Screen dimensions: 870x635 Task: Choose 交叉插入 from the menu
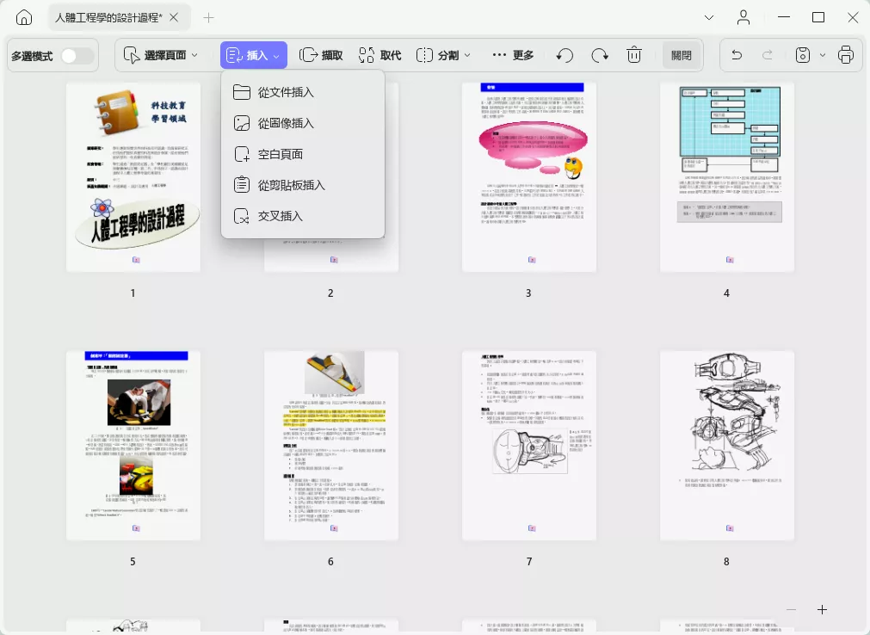[303, 216]
